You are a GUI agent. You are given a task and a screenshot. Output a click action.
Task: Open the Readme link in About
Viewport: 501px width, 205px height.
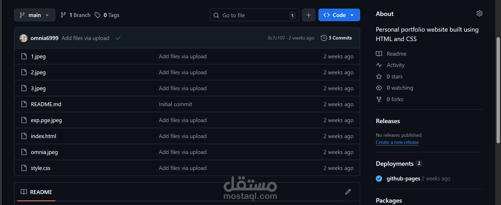tap(397, 54)
